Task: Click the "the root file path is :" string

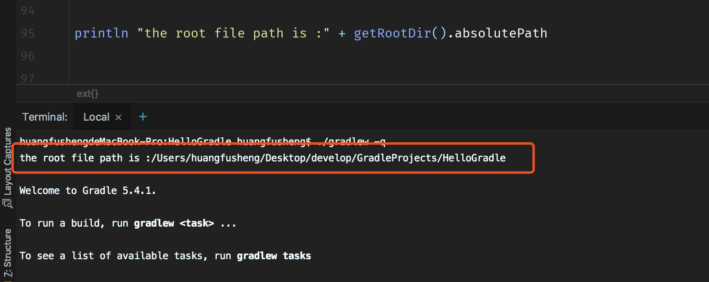Action: (x=233, y=33)
